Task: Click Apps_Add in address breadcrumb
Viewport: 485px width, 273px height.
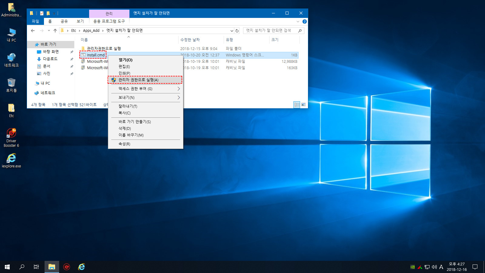Action: click(91, 31)
